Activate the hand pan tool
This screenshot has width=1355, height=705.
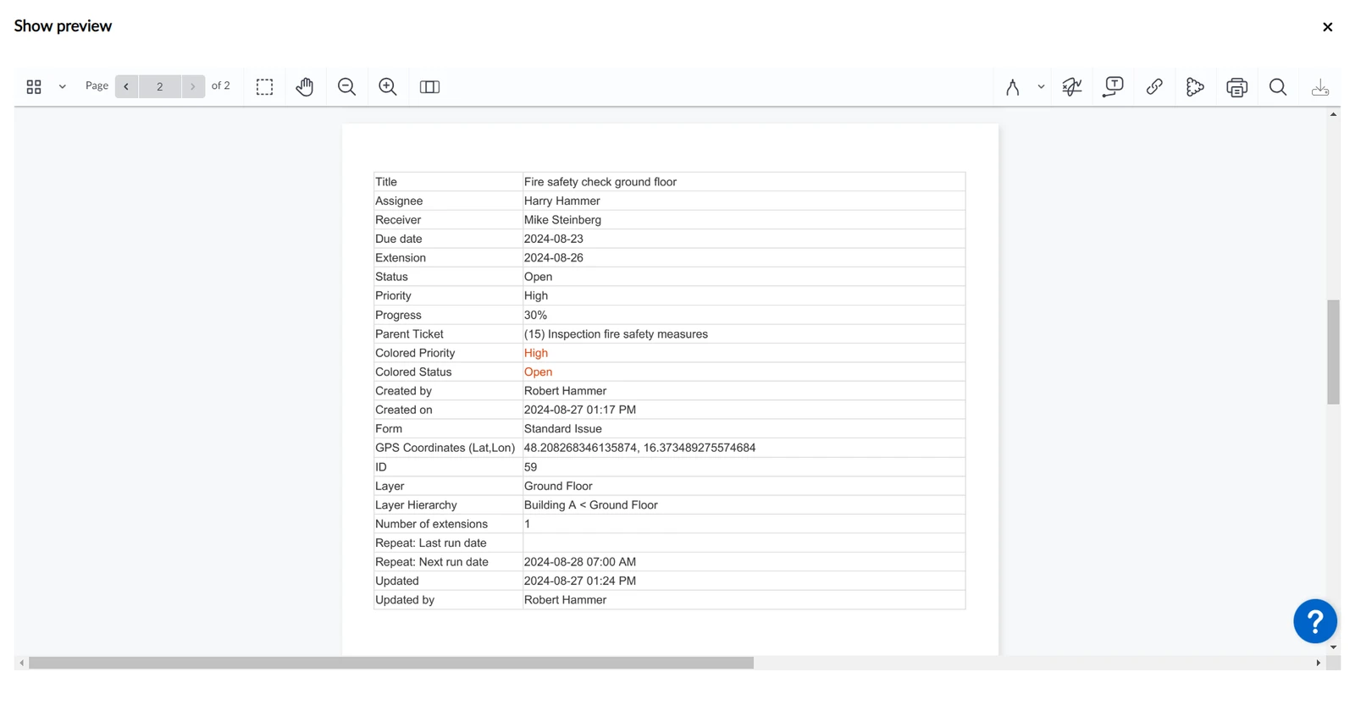pyautogui.click(x=305, y=86)
